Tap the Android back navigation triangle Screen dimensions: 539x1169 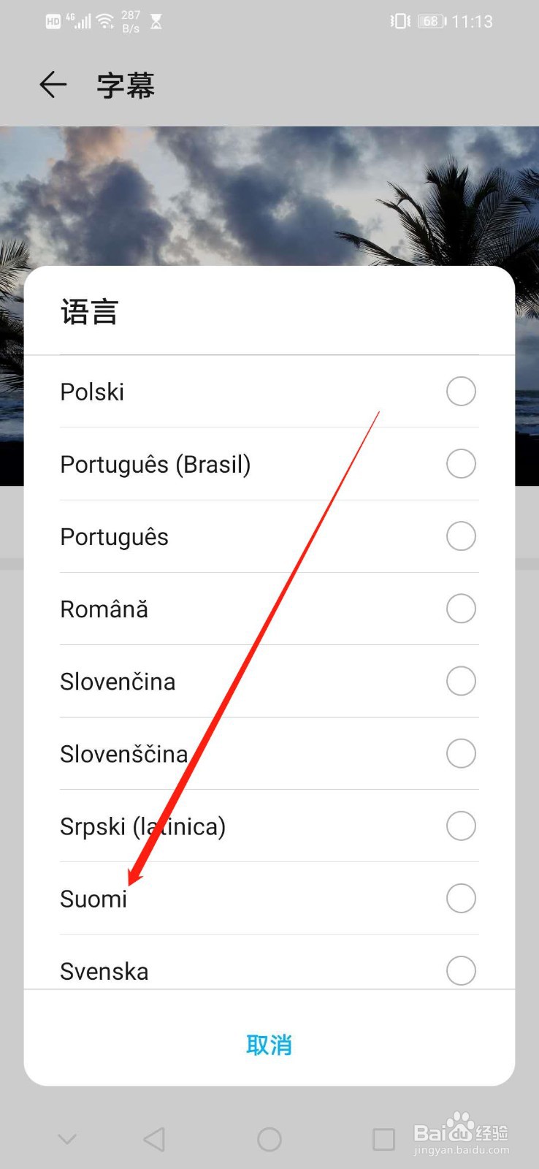(x=154, y=1138)
